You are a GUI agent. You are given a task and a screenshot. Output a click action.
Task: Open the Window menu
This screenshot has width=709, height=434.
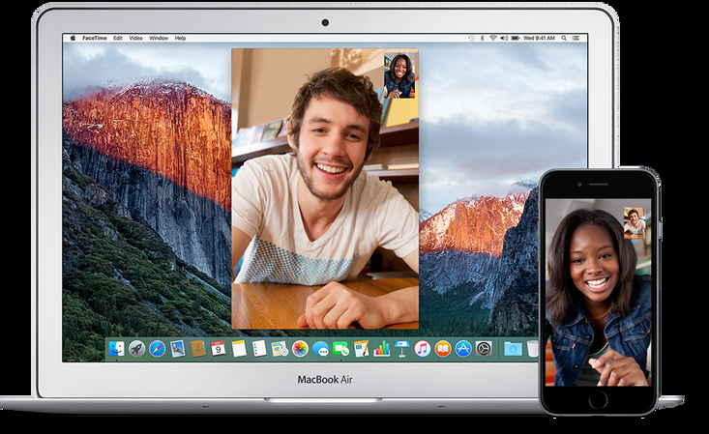click(x=159, y=38)
